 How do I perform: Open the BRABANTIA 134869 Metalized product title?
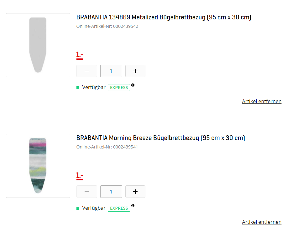(x=164, y=17)
